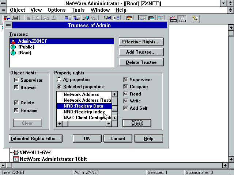Select Network Address Restr property row
The image size is (234, 175).
click(84, 100)
